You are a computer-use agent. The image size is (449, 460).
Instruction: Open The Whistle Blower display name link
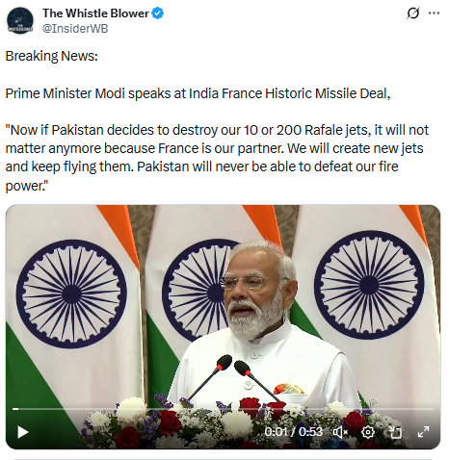95,13
